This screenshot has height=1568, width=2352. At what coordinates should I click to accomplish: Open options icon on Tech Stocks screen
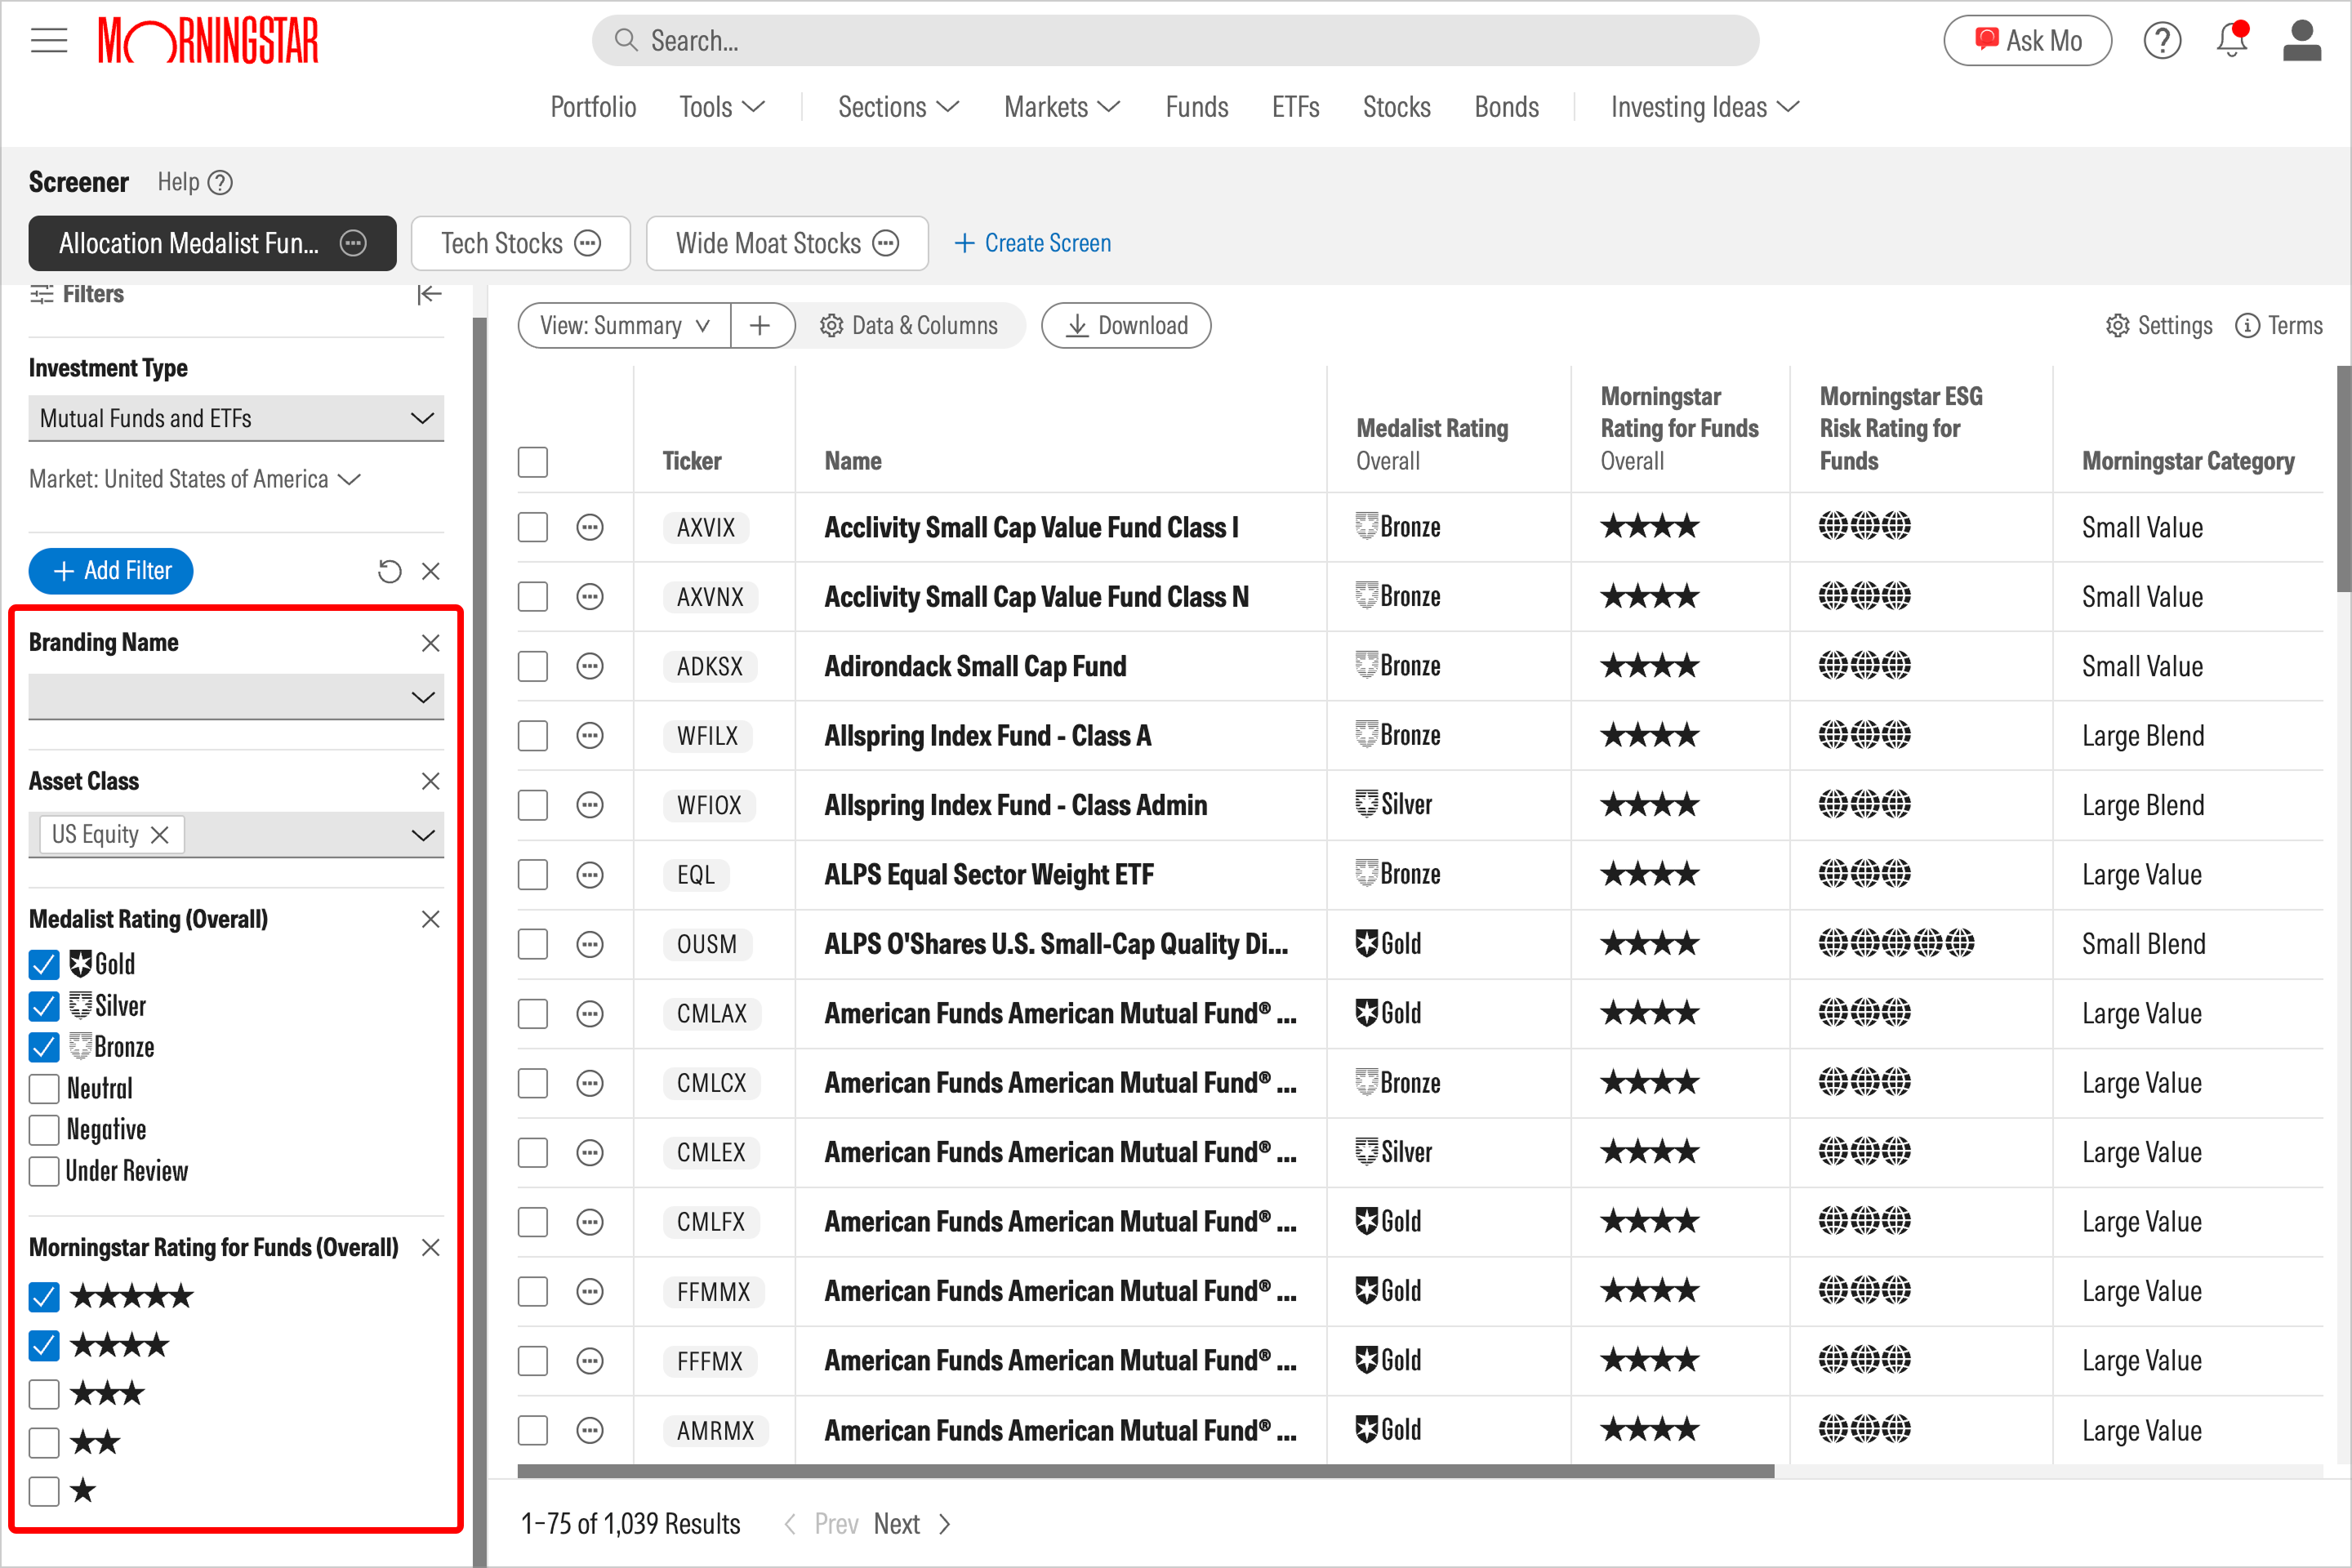[x=588, y=243]
